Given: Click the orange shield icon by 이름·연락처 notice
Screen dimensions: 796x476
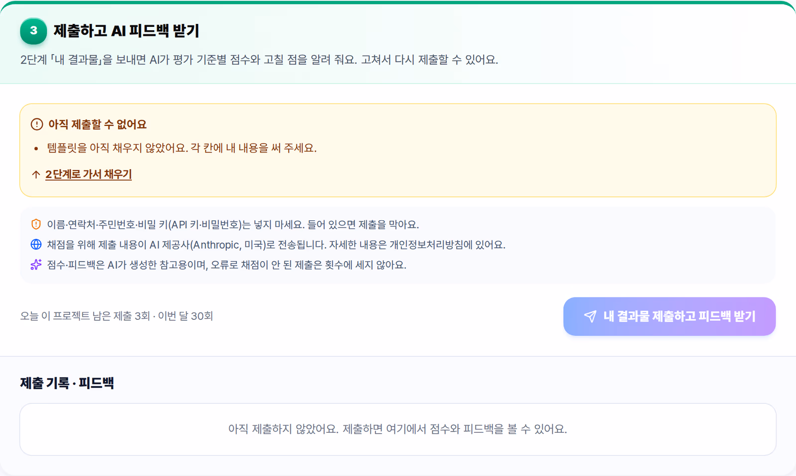Looking at the screenshot, I should (x=36, y=224).
